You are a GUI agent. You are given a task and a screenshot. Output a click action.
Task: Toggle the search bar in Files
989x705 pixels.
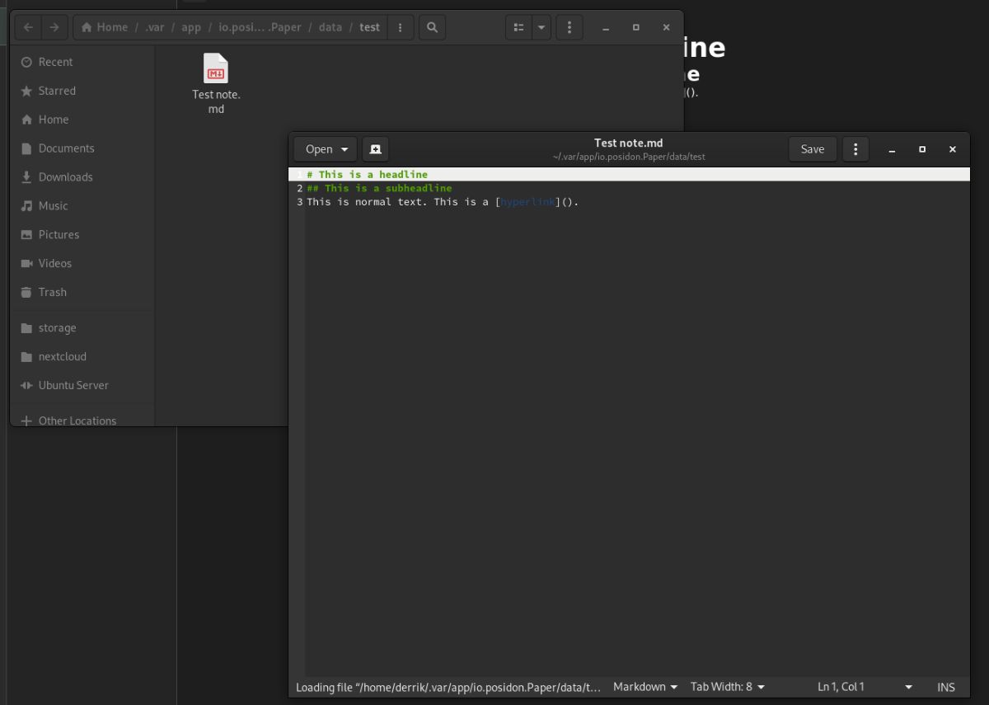pos(432,26)
